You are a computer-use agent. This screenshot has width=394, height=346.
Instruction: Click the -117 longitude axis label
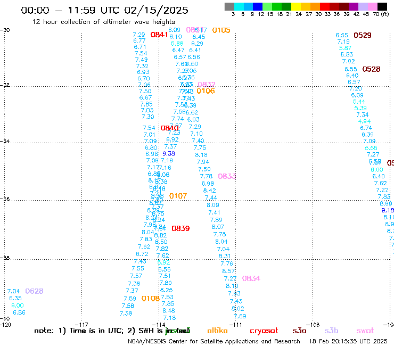[81, 325]
